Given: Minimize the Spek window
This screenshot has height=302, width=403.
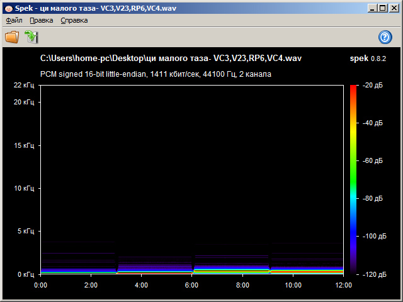Looking at the screenshot, I should (372, 8).
